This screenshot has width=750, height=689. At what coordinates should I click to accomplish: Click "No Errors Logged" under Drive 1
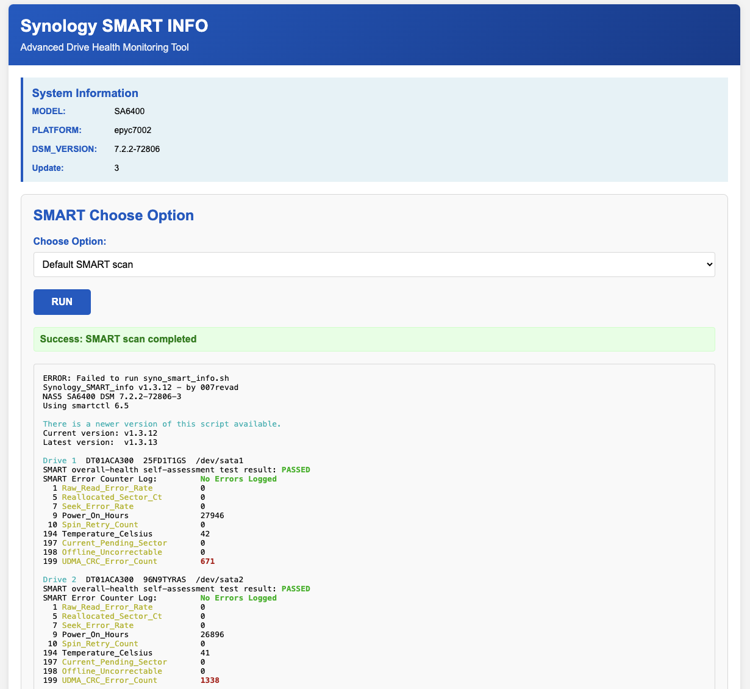tap(238, 479)
